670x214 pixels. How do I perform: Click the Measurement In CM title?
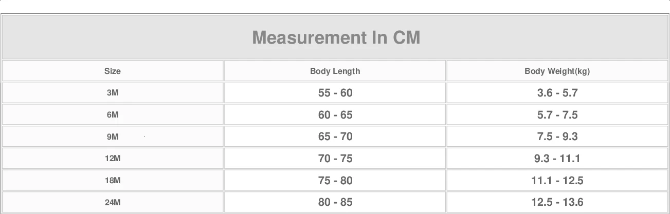pyautogui.click(x=336, y=37)
